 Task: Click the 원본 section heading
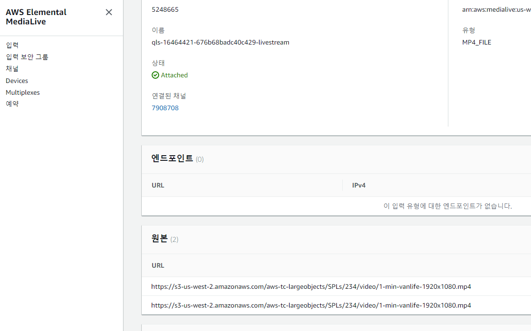(160, 238)
